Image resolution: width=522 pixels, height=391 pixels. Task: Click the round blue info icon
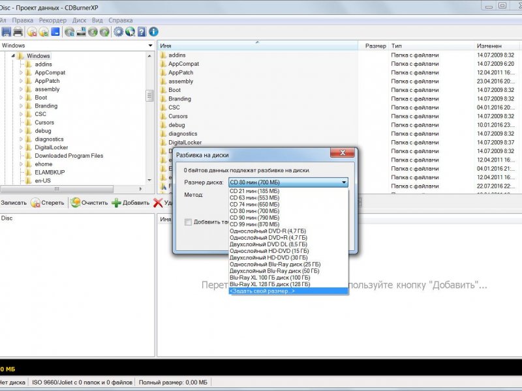153,32
